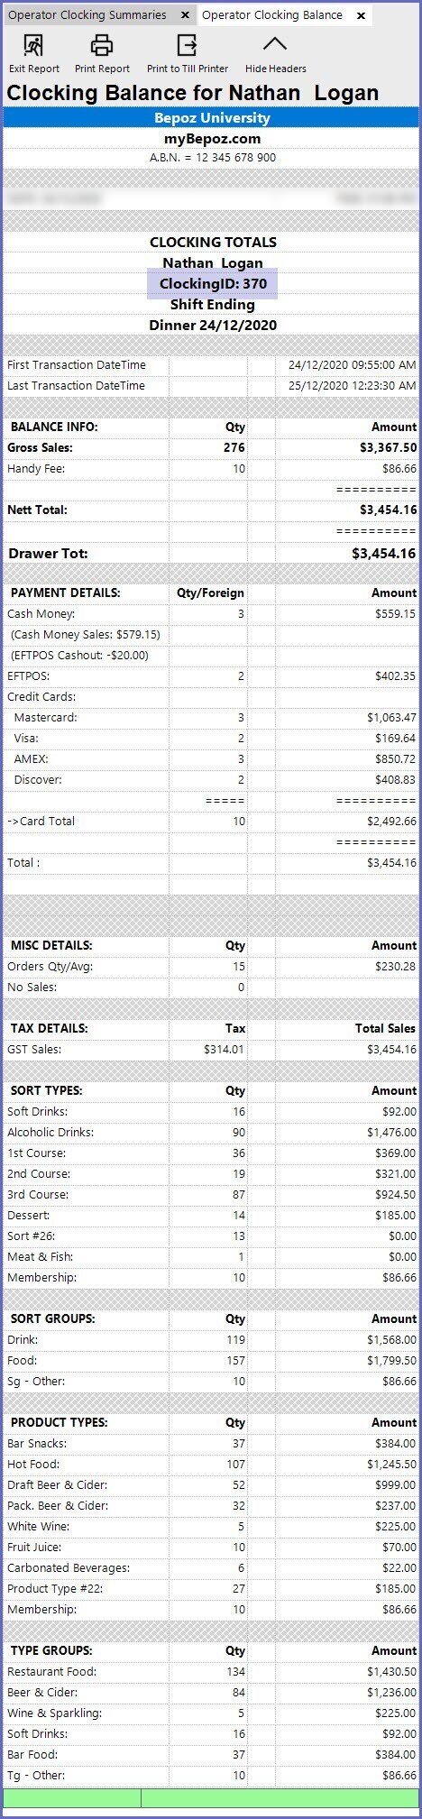Collapse headers with the Hide Headers chevron
The height and width of the screenshot is (1819, 422).
pos(275,44)
